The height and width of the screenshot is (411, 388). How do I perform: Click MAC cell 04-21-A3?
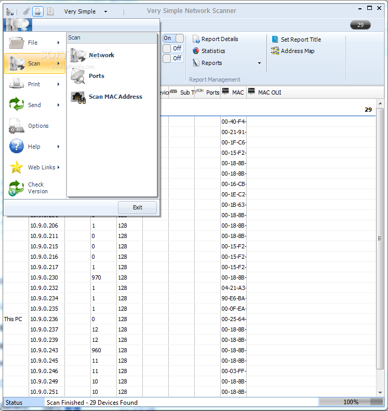click(x=233, y=288)
